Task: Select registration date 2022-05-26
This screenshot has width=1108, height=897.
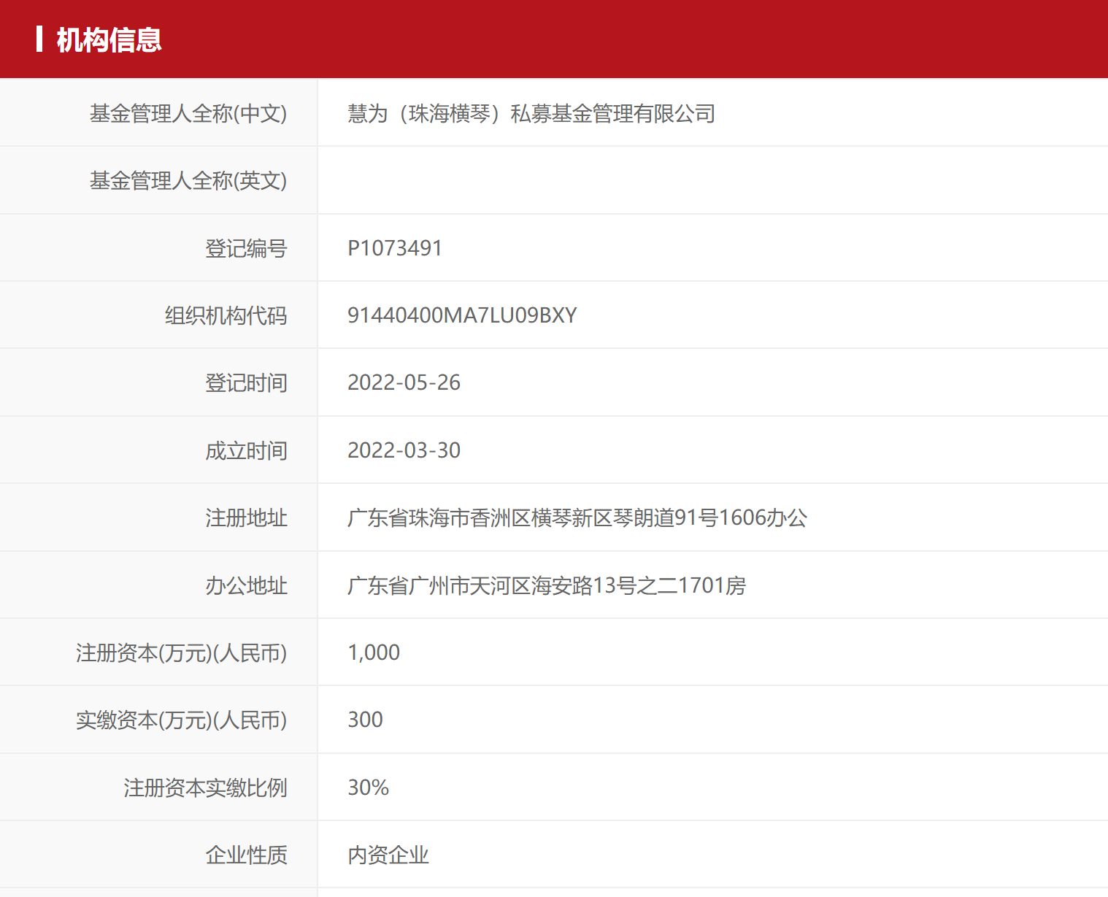Action: [x=404, y=382]
